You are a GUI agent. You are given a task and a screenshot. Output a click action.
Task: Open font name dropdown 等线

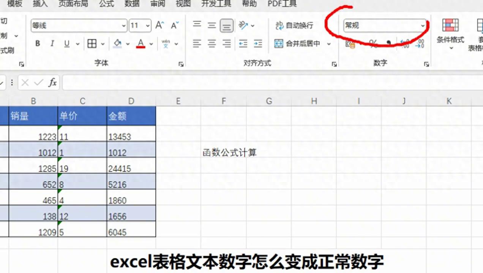pos(124,26)
